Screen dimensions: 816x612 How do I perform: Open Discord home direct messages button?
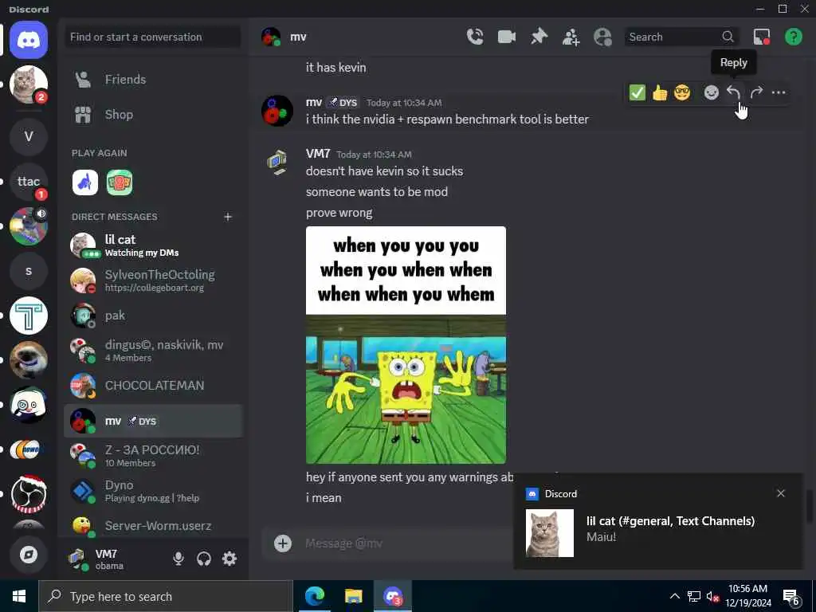click(x=29, y=40)
